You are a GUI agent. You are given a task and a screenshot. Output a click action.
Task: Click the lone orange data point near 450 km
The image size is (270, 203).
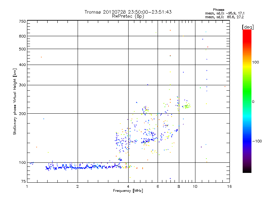click(41, 57)
